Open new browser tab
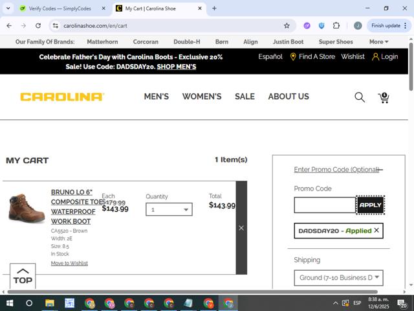Screen dimensions: 414x311 pyautogui.click(x=214, y=8)
